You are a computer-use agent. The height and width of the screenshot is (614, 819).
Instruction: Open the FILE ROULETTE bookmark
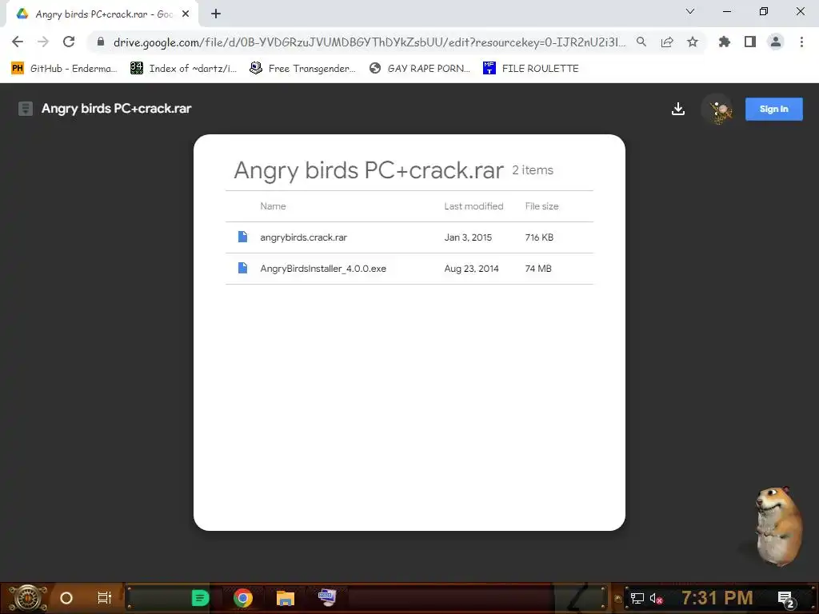[x=531, y=69]
